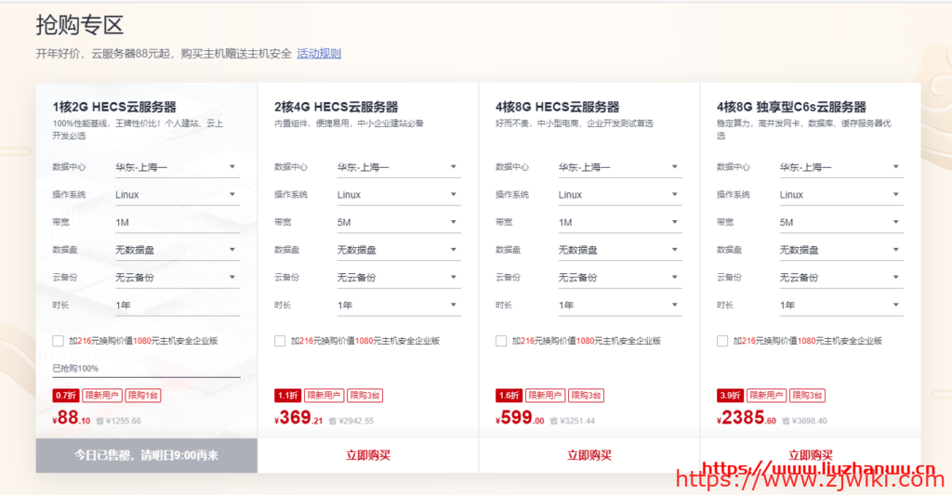This screenshot has width=952, height=495.
Task: Click 立即购买 for 4核8G 独享型C6s
Action: tap(810, 456)
